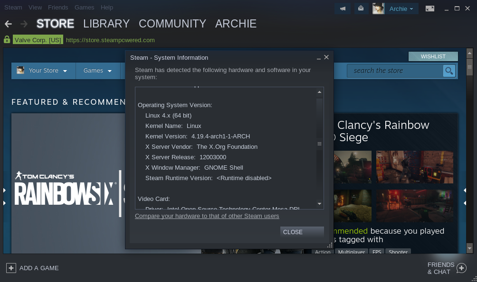
Task: Click bottom-right Rainbow Six screenshot thumbnail
Action: click(x=415, y=206)
